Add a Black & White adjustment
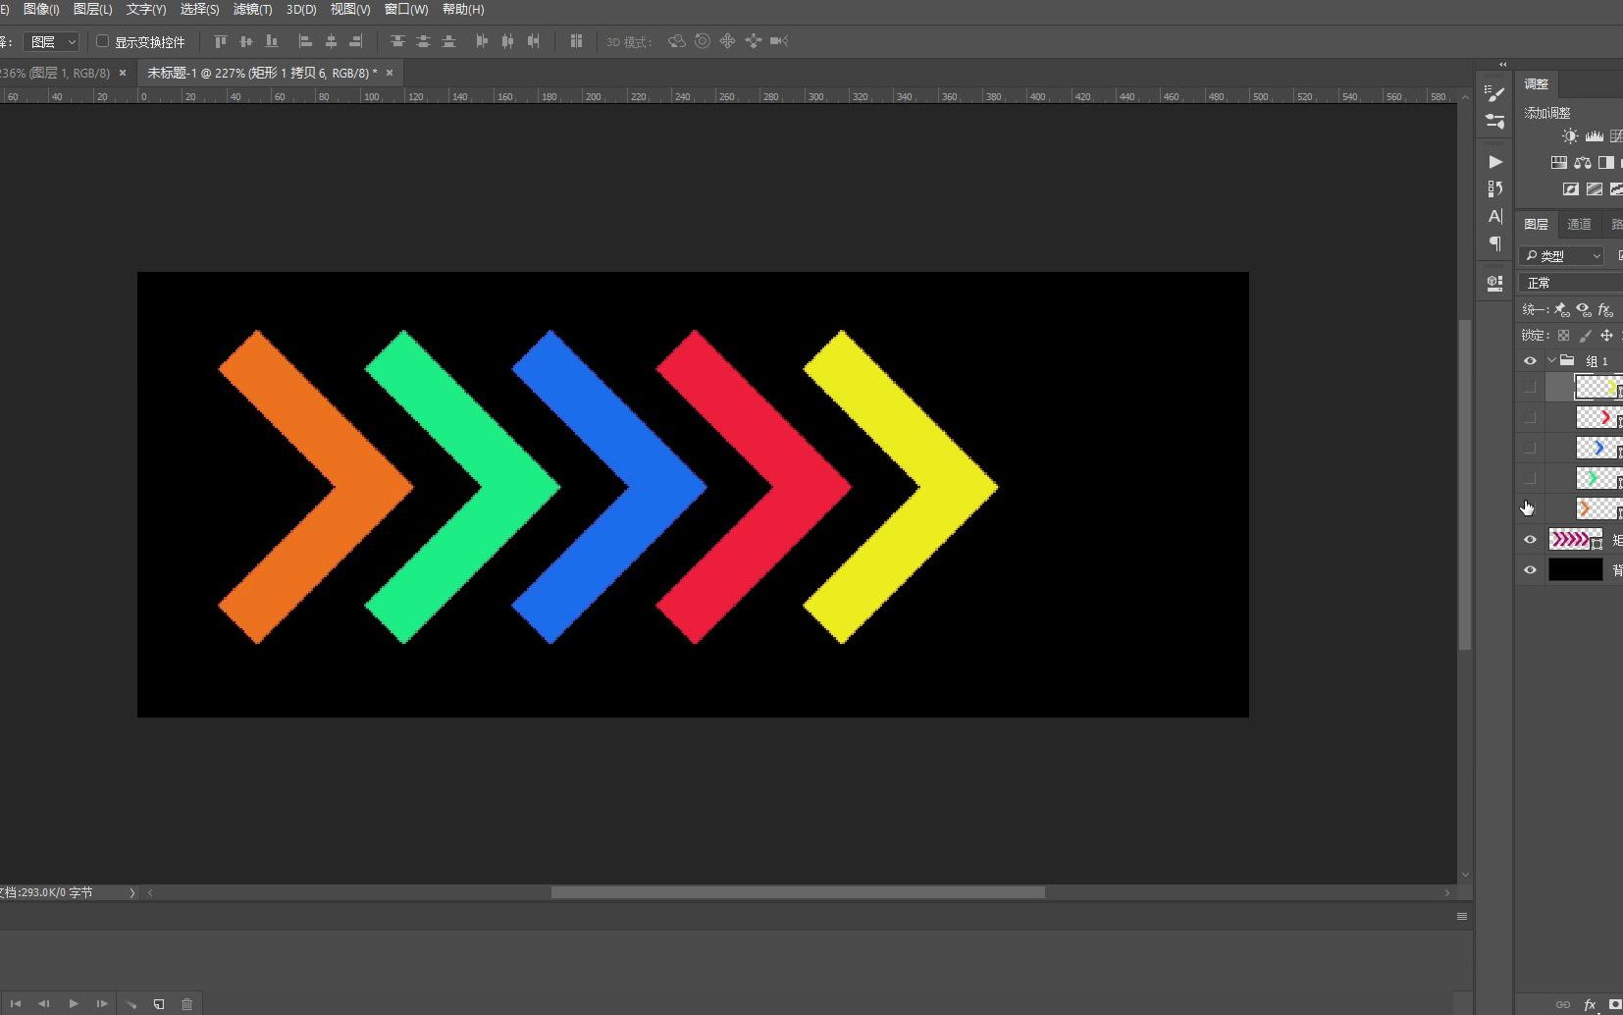This screenshot has height=1015, width=1623. pos(1605,163)
